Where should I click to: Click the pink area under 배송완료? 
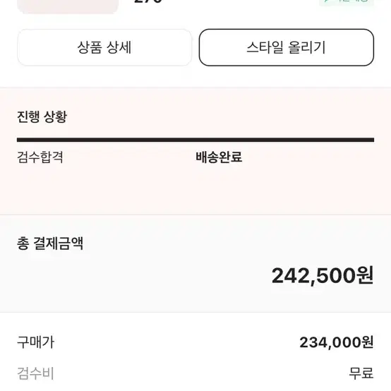tap(219, 188)
